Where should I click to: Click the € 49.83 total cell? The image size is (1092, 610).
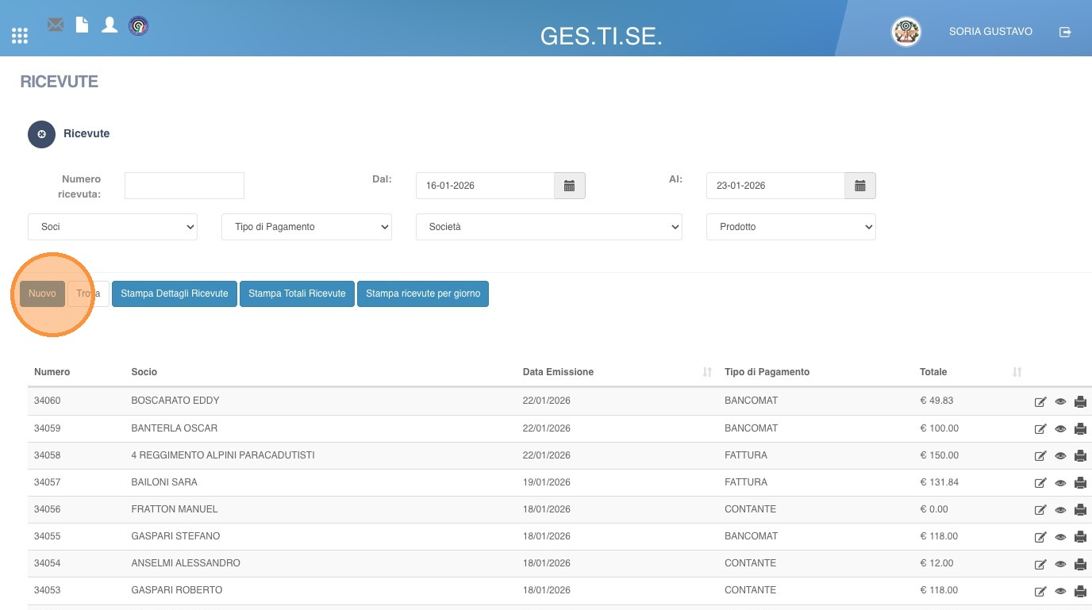tap(936, 401)
